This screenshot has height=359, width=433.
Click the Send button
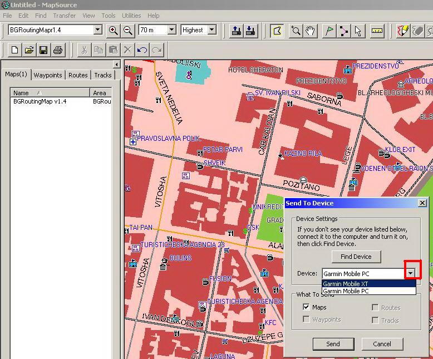click(333, 344)
